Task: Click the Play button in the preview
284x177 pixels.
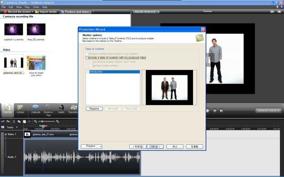Action: pos(208,111)
